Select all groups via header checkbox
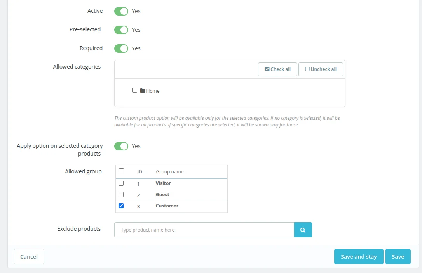422x273 pixels. pyautogui.click(x=121, y=171)
